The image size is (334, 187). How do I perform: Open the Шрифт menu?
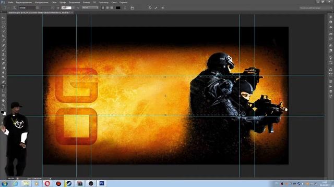(63, 2)
